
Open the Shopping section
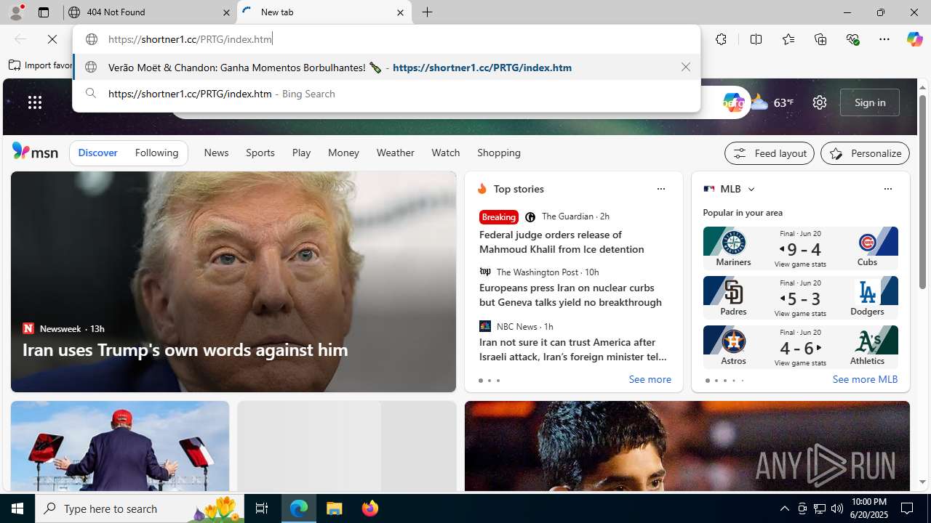499,153
